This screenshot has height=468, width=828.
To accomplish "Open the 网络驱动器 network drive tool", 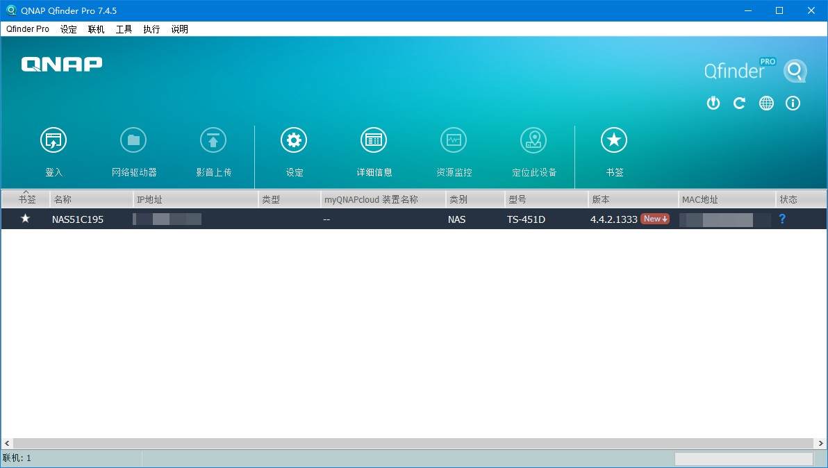I will point(133,140).
